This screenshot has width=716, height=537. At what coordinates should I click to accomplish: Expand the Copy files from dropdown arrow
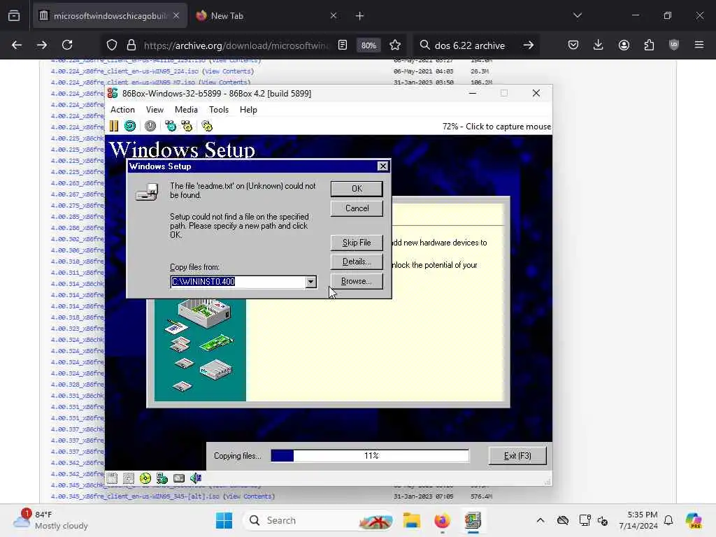(x=310, y=282)
